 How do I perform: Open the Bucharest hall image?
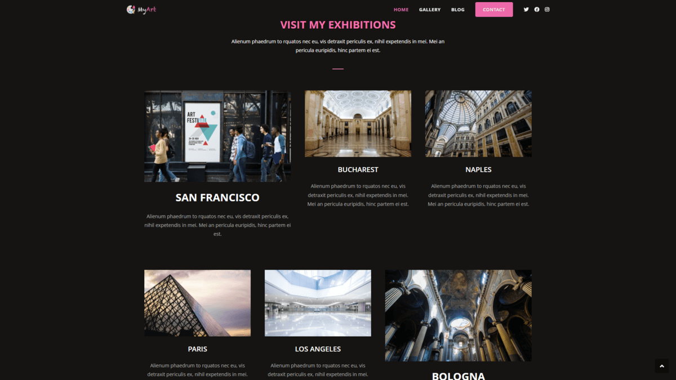tap(358, 124)
